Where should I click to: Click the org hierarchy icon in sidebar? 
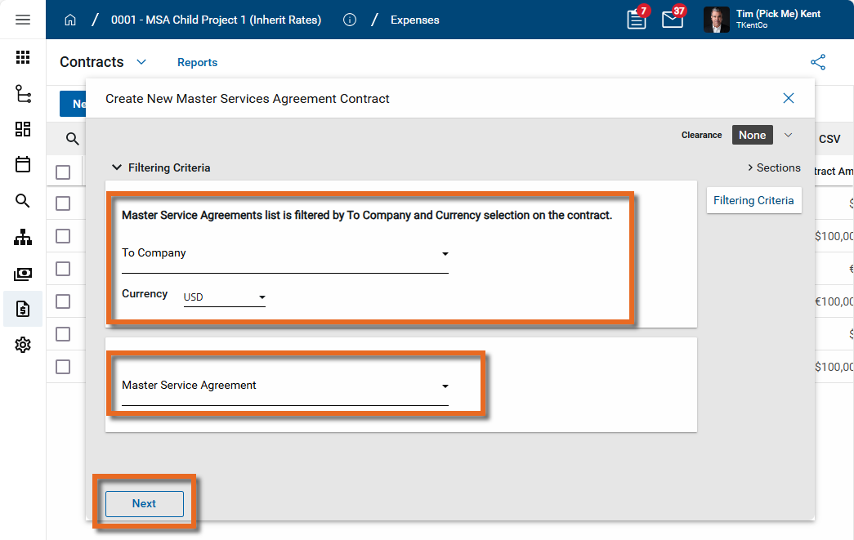coord(23,238)
